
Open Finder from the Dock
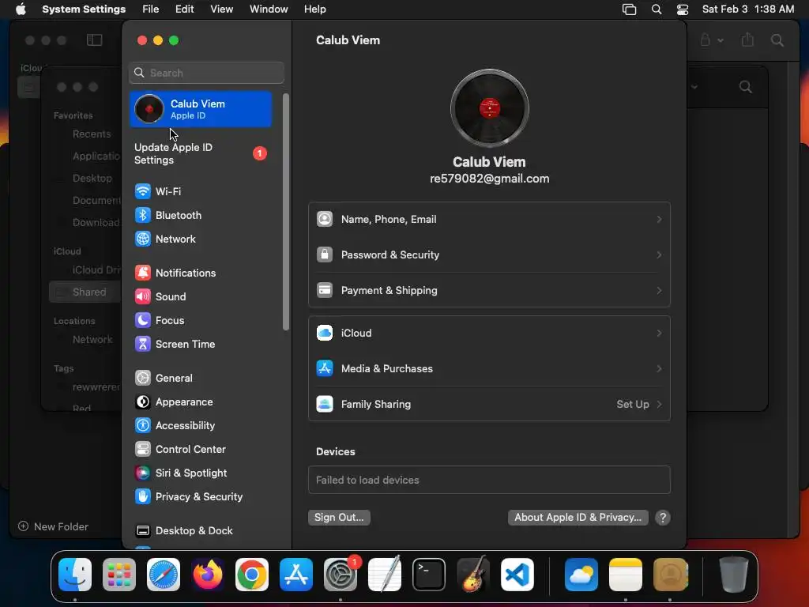point(75,575)
